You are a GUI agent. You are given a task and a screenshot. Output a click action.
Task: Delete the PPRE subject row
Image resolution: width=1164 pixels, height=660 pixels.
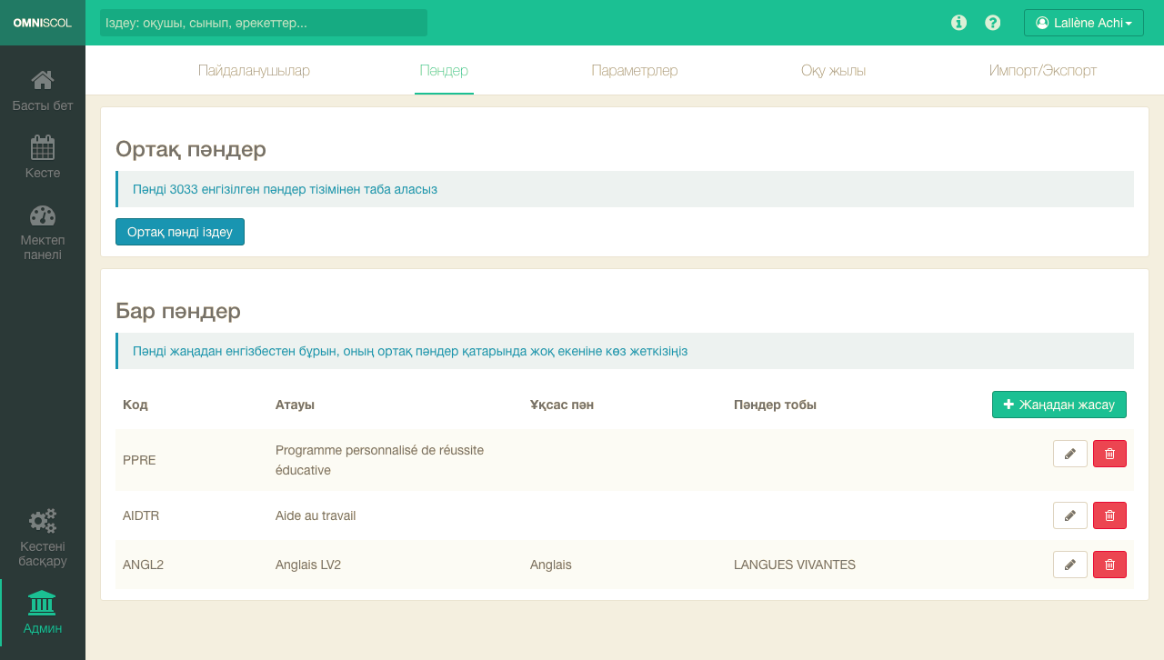[x=1109, y=454]
